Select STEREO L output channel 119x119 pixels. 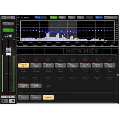[24, 86]
